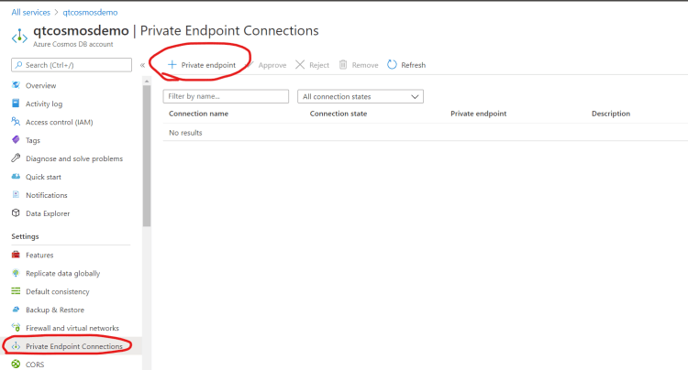Viewport: 688px width, 370px height.
Task: Click the green CORS icon
Action: pos(16,364)
